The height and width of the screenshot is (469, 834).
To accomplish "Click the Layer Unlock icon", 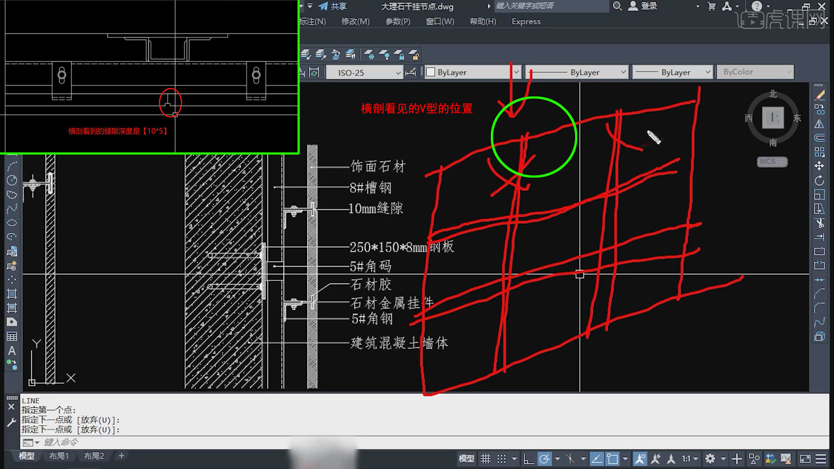I will 414,55.
